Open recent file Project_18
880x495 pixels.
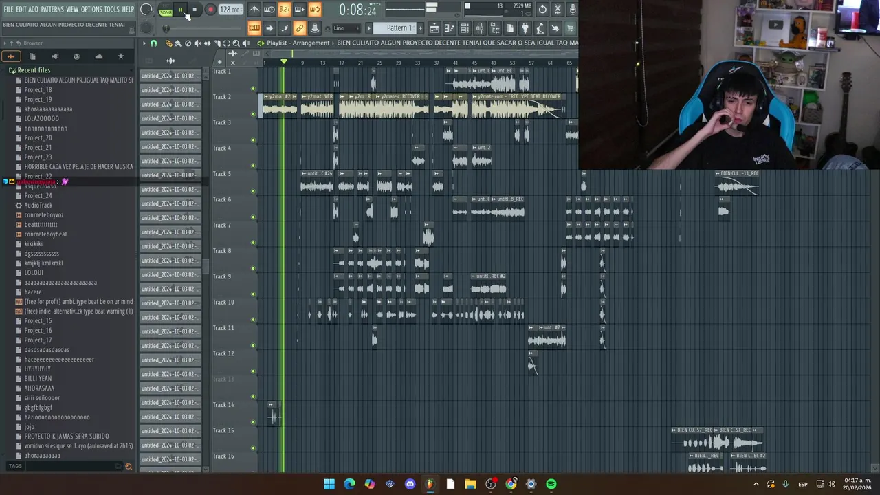[x=38, y=89]
